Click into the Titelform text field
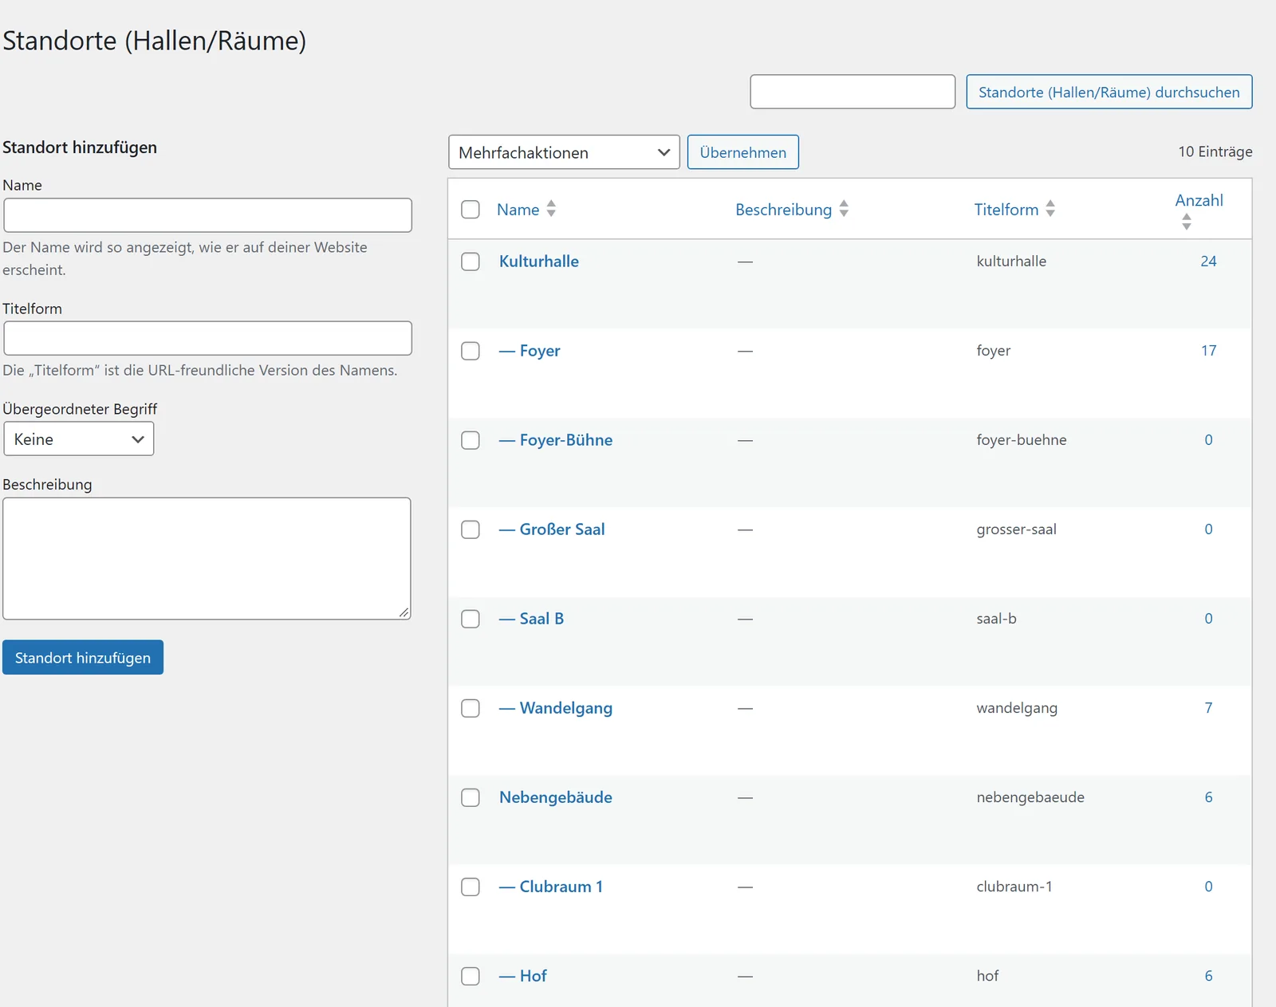This screenshot has height=1007, width=1276. click(208, 338)
